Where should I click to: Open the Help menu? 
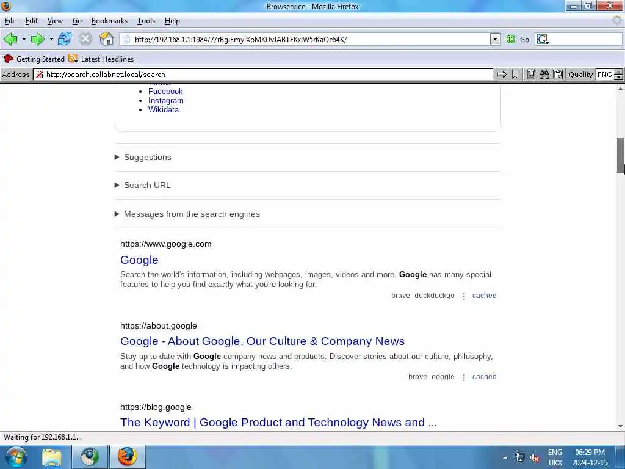172,21
